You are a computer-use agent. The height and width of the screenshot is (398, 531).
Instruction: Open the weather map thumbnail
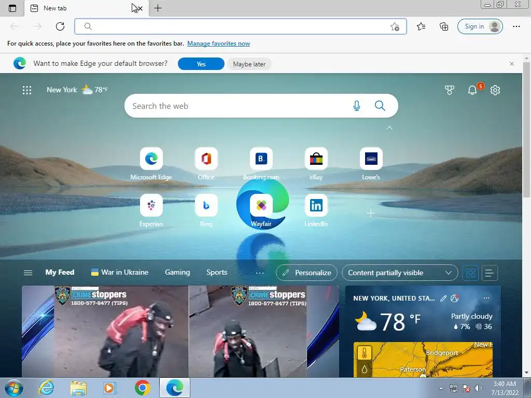tap(423, 360)
